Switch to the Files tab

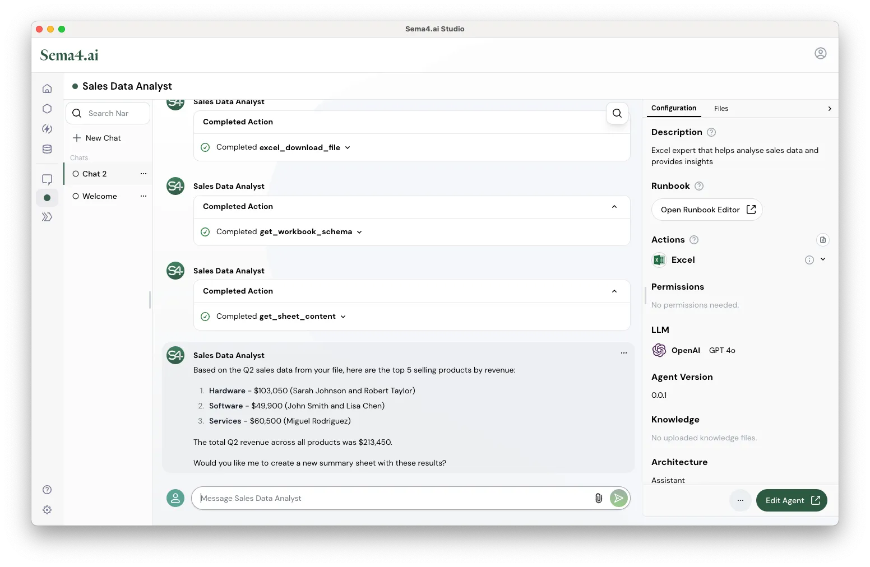coord(721,109)
